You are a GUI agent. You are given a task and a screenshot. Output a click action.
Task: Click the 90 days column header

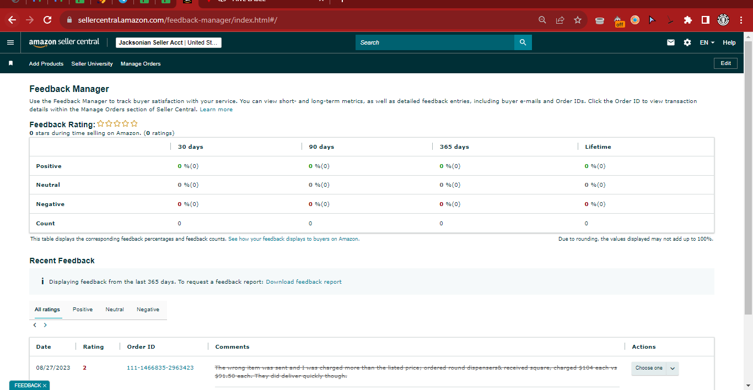321,147
